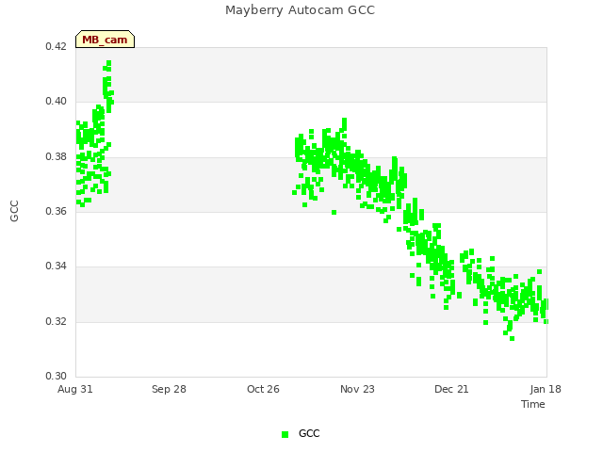Click the 0.42 y-axis value
The image size is (603, 452).
[57, 46]
